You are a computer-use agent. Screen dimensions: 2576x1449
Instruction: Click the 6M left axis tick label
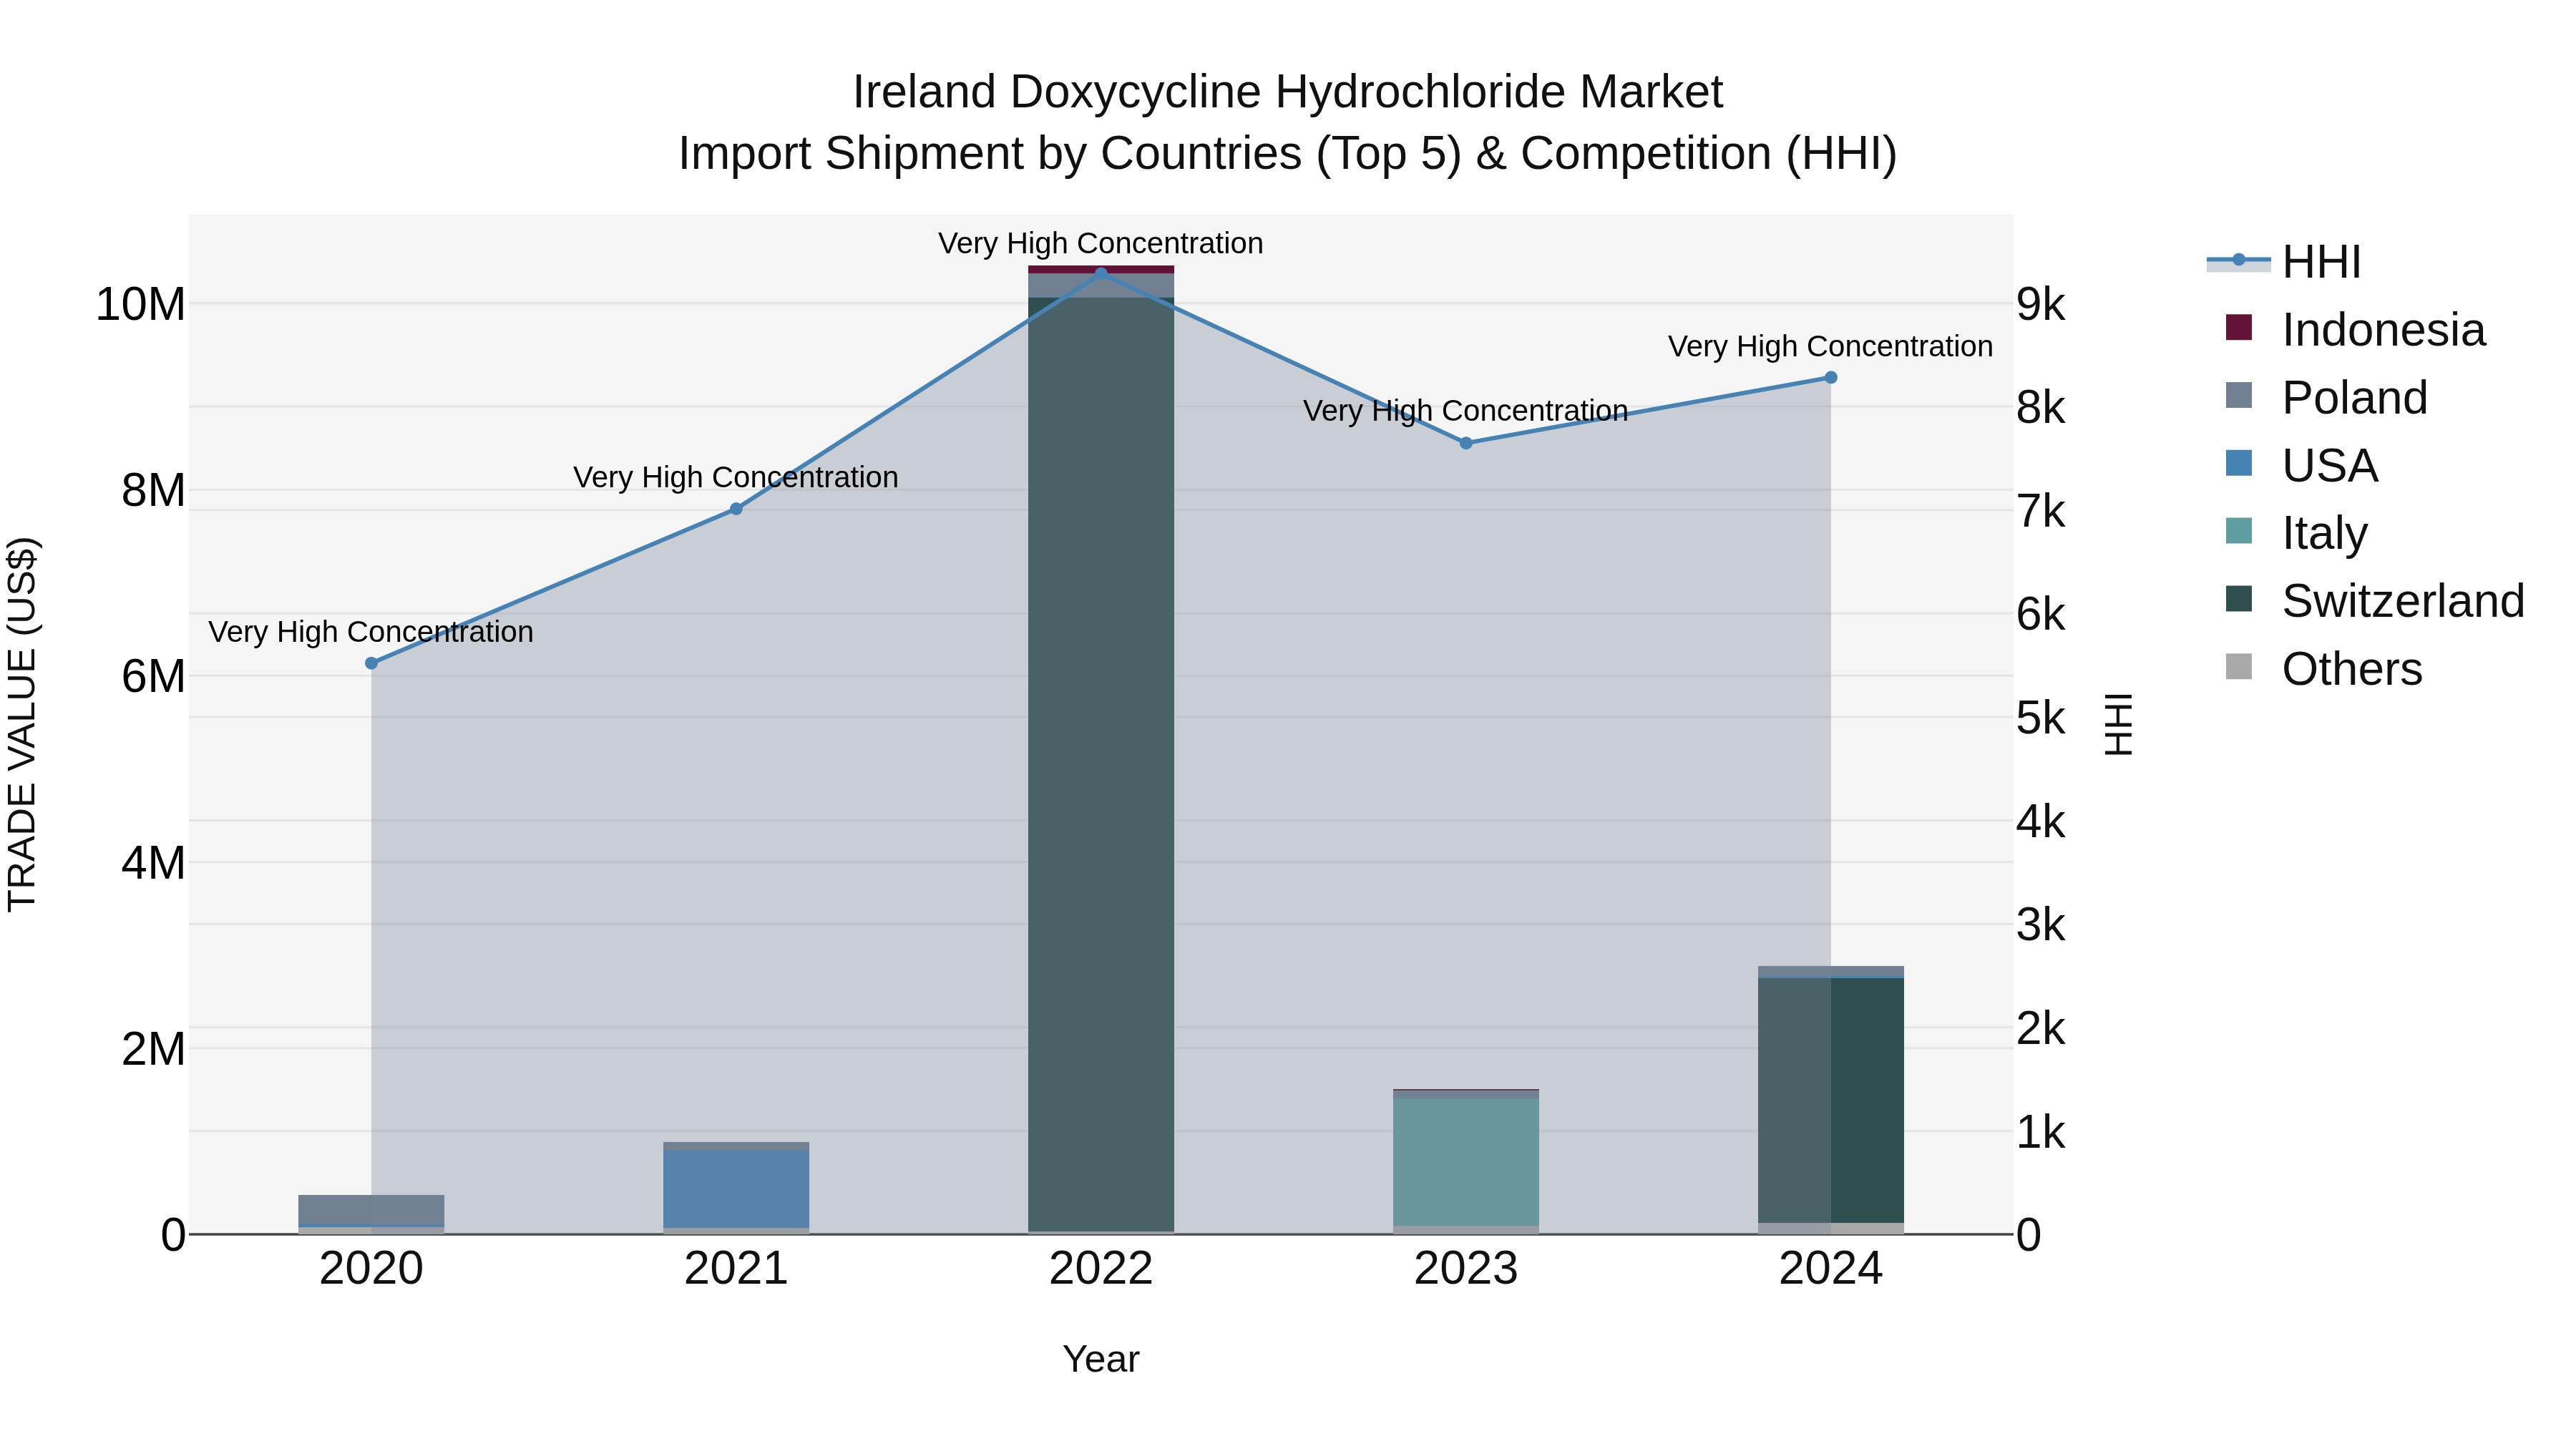pos(153,677)
